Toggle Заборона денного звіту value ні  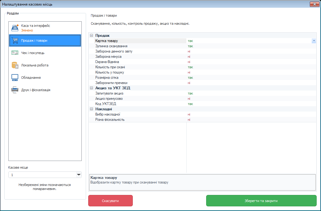(x=189, y=51)
